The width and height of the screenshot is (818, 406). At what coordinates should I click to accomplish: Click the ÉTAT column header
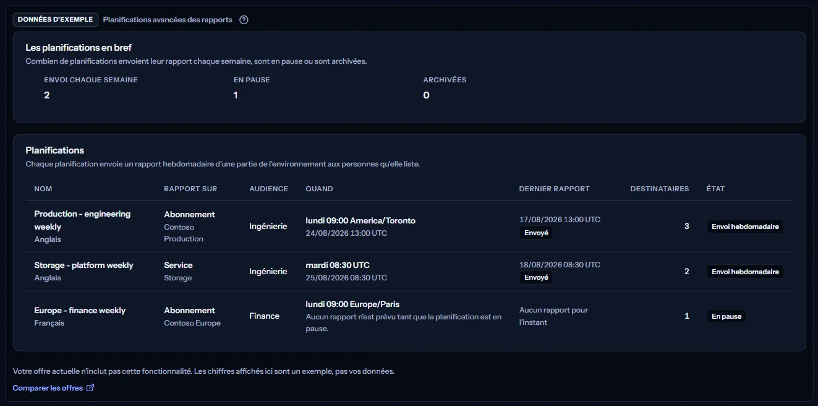tap(716, 189)
